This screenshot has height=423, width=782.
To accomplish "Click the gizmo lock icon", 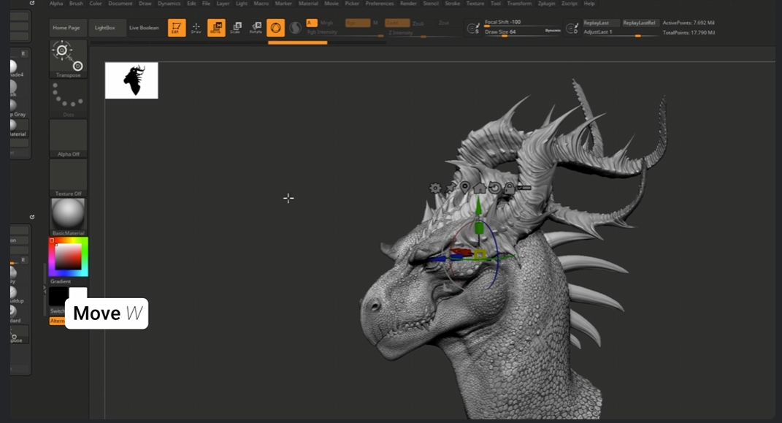I will (509, 188).
